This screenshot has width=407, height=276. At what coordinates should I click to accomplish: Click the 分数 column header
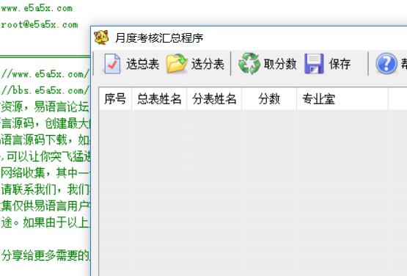[x=269, y=99]
